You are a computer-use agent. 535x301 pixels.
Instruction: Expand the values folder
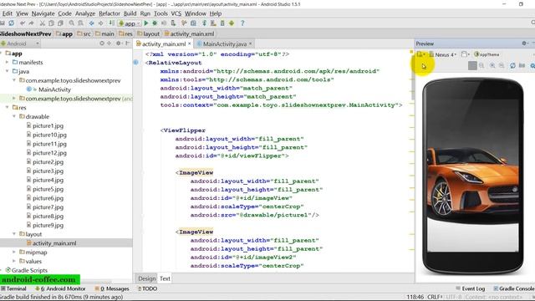[14, 261]
